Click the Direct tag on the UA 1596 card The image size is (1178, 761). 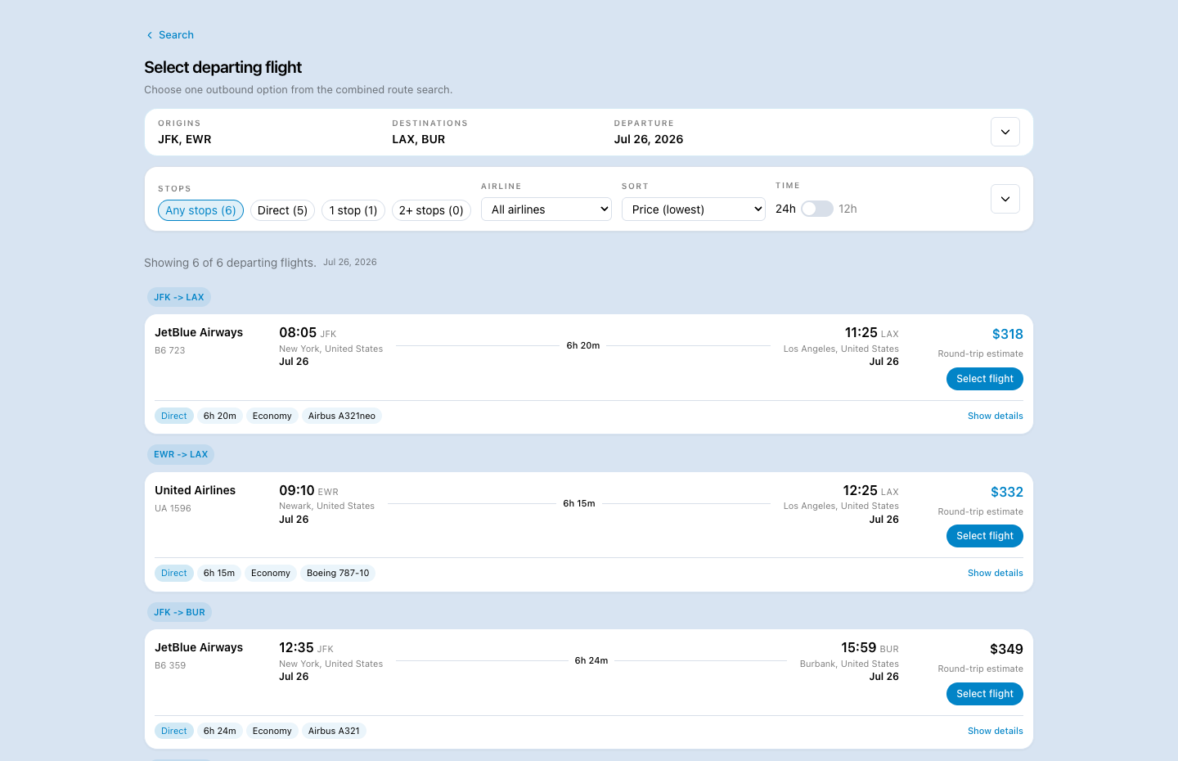pos(174,573)
